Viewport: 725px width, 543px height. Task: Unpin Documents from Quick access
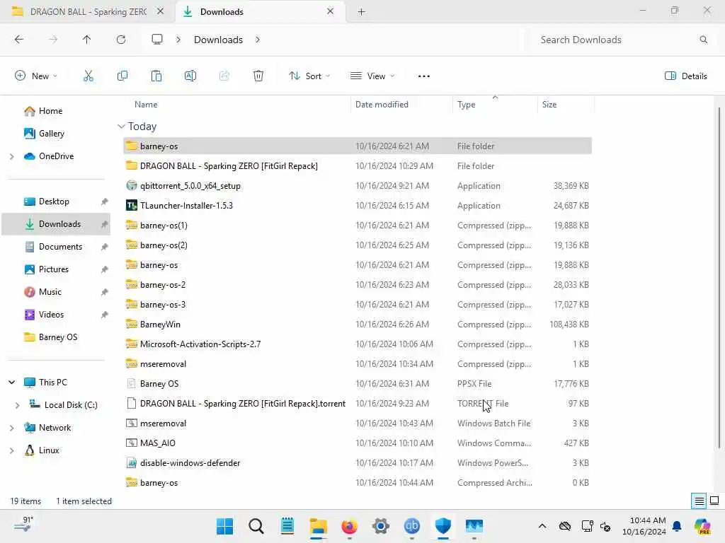(105, 247)
